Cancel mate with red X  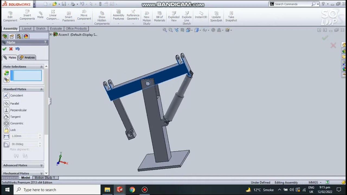(11, 49)
